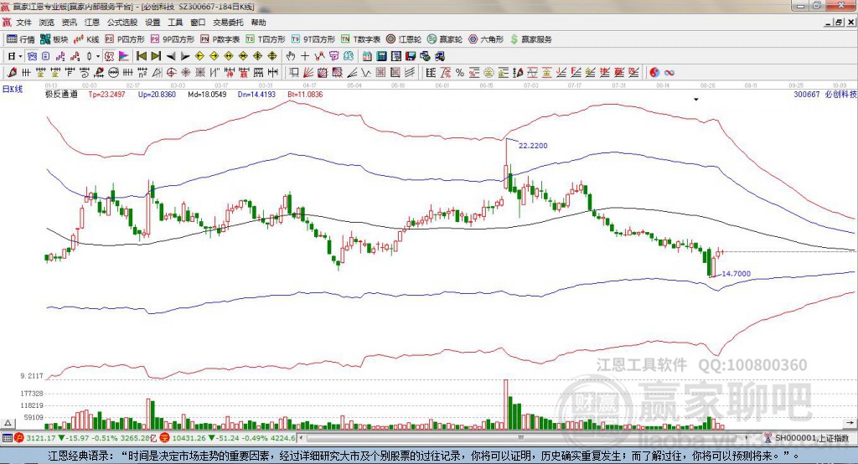Image resolution: width=858 pixels, height=464 pixels.
Task: Open the 江恩 menu
Action: [x=92, y=23]
